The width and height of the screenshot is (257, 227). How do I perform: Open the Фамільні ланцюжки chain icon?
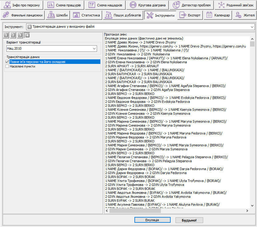pos(6,15)
